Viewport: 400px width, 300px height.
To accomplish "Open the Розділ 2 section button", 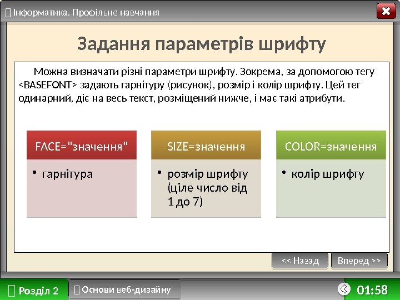I will (x=34, y=290).
